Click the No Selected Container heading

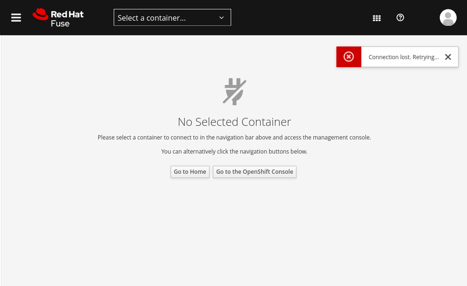coord(234,122)
